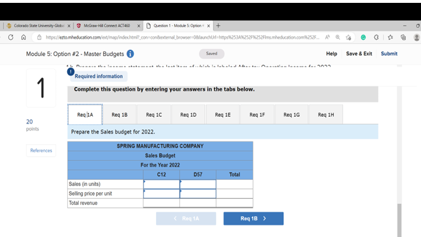Minimize the browser window
The width and height of the screenshot is (421, 237).
pyautogui.click(x=404, y=26)
